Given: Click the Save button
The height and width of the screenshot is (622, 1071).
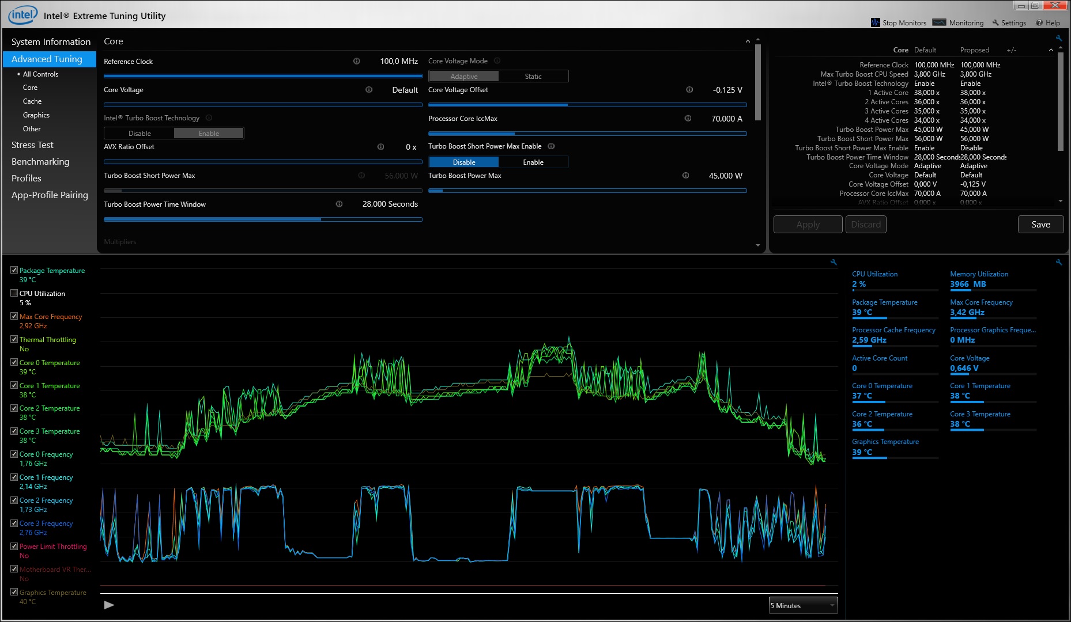Looking at the screenshot, I should (1040, 225).
